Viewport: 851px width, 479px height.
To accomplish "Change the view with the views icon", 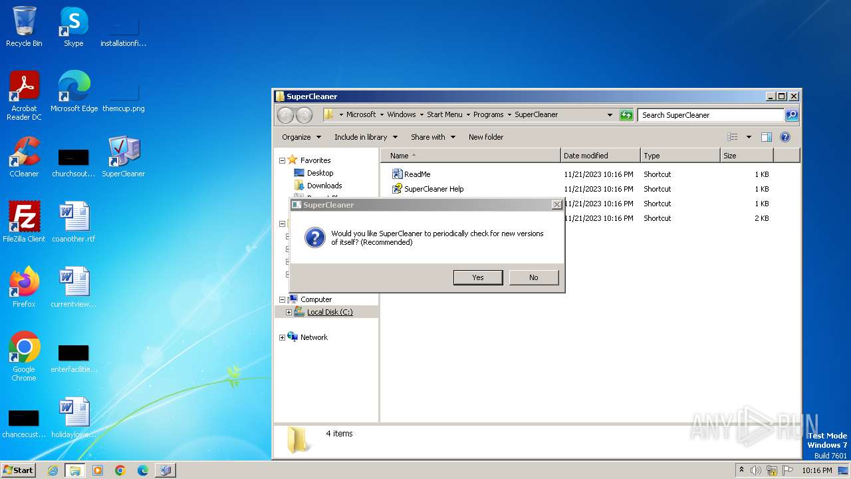I will [x=732, y=137].
